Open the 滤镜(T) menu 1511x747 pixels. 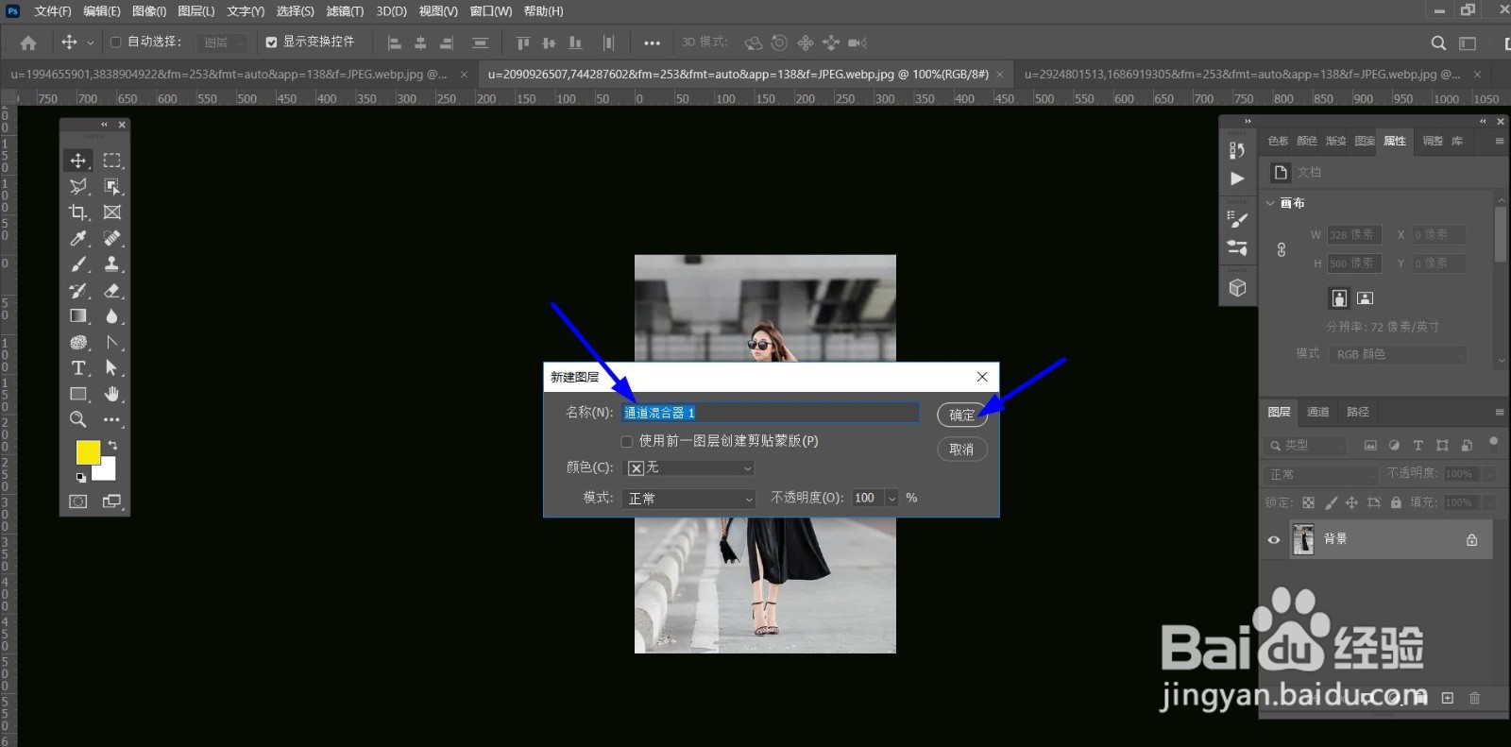[x=345, y=11]
